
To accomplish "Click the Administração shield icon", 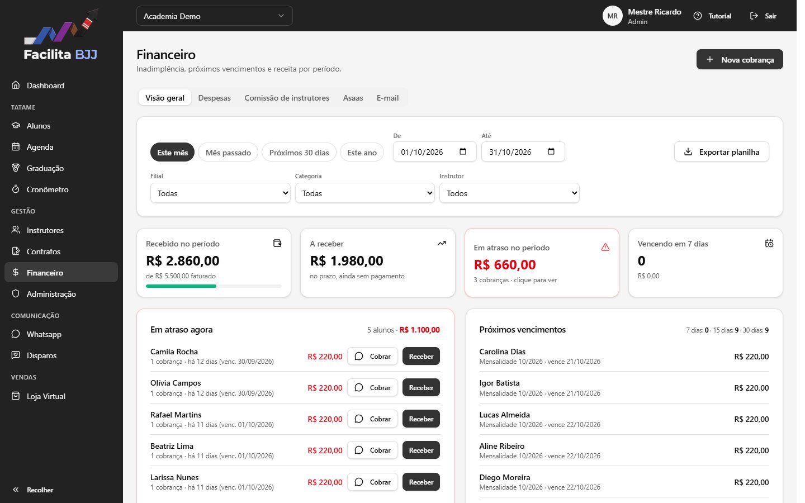I will tap(16, 294).
